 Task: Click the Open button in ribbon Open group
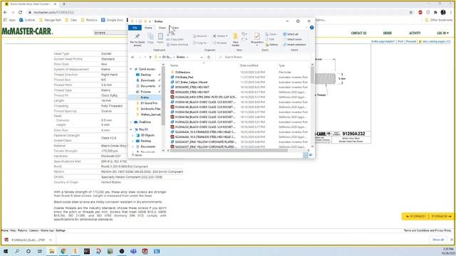tap(271, 34)
